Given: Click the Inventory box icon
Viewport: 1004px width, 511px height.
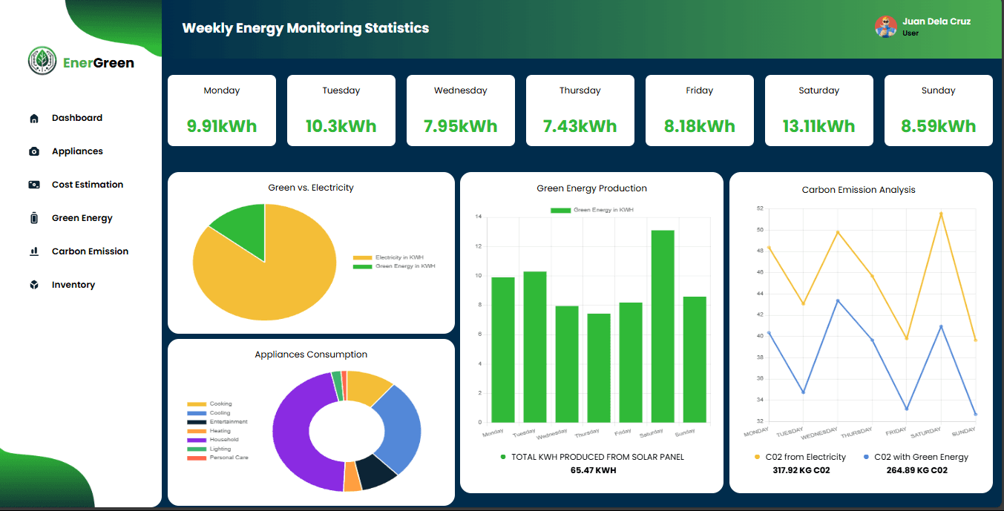Looking at the screenshot, I should [33, 285].
